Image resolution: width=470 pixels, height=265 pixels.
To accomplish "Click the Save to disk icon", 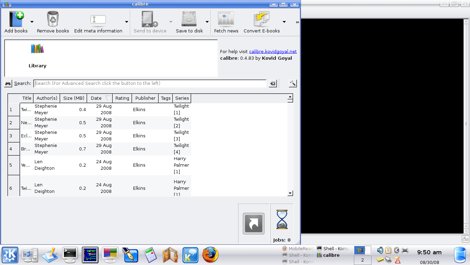I will click(189, 19).
